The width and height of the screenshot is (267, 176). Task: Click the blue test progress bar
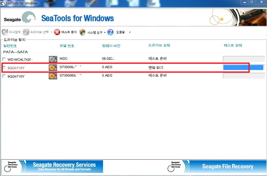[x=243, y=67]
